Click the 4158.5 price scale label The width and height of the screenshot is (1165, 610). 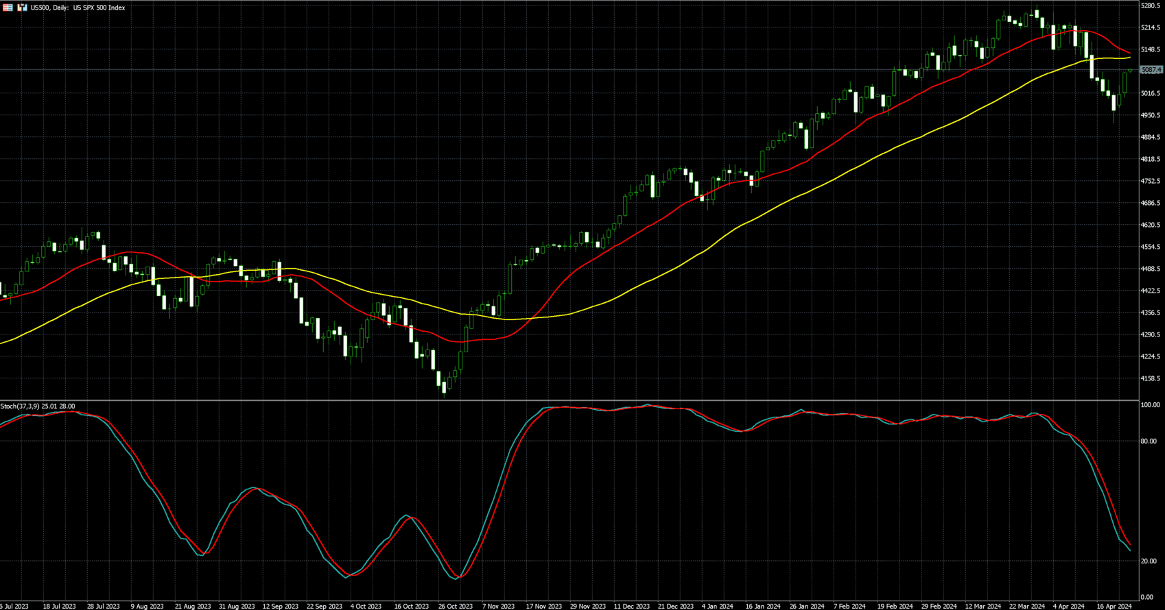point(1151,378)
